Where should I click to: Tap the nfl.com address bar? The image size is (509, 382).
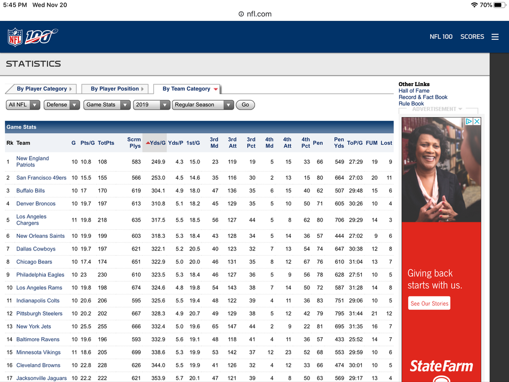click(255, 14)
